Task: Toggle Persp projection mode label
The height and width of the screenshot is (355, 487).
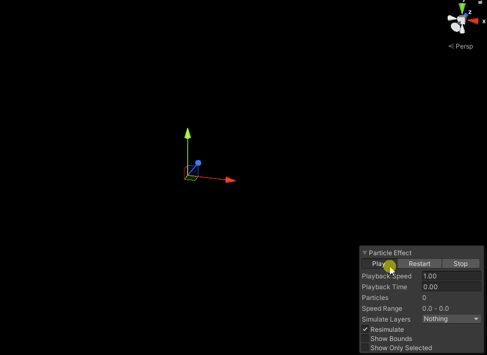Action: tap(461, 46)
